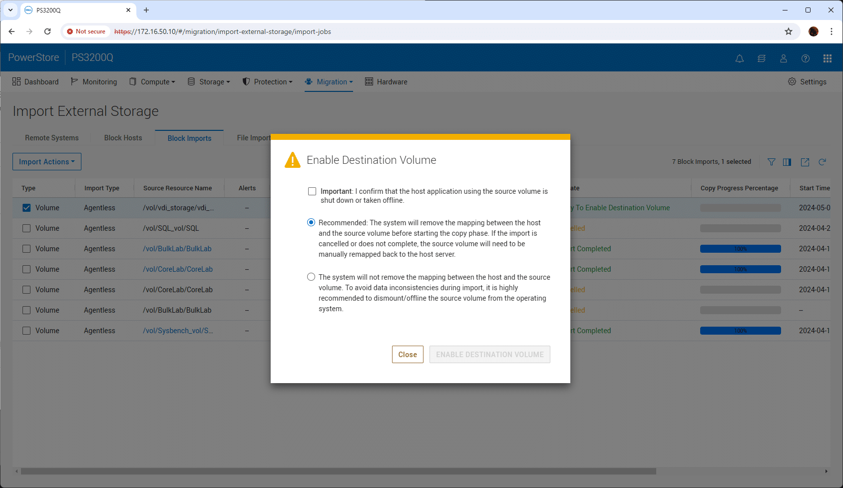Open the help question mark icon
Viewport: 843px width, 488px height.
(806, 58)
